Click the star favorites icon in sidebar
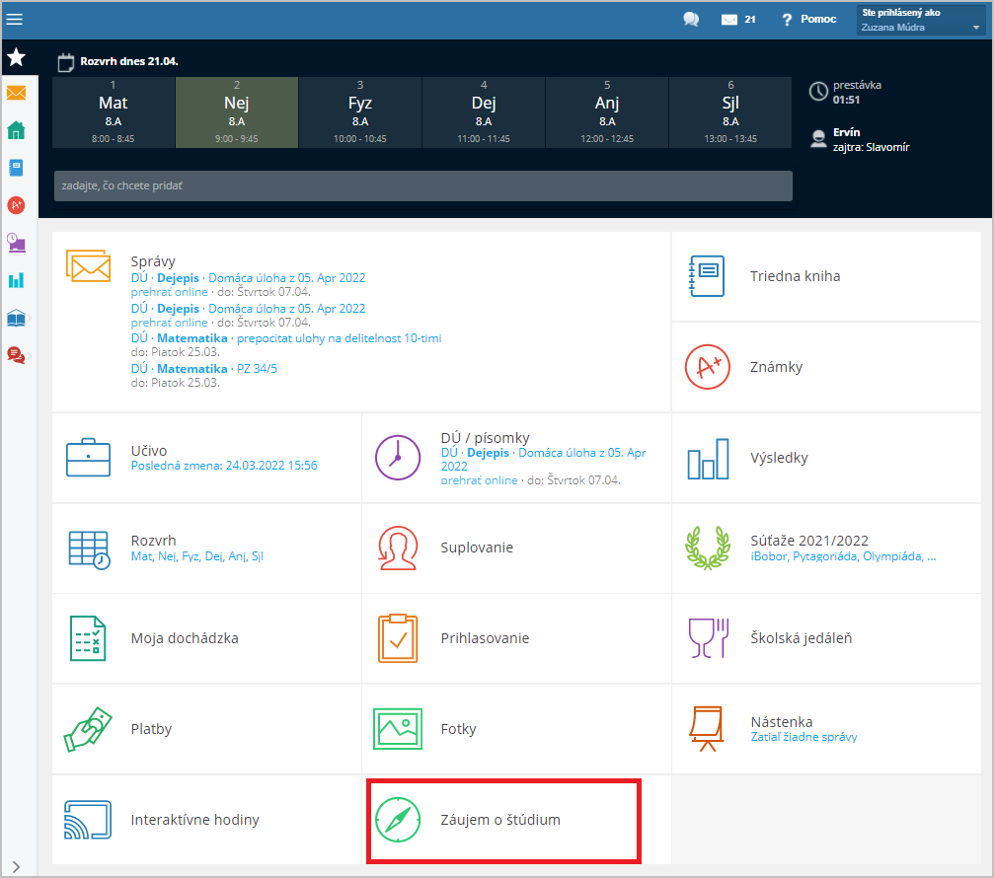 16,57
